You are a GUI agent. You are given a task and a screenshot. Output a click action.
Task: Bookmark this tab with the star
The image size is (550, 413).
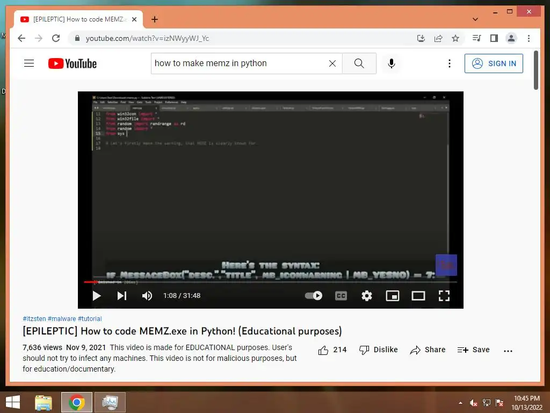455,38
